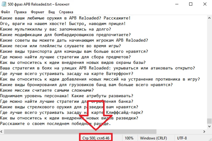
Task: Click line 'добавления новых миссий на устранение'
Action: pyautogui.click(x=100, y=79)
